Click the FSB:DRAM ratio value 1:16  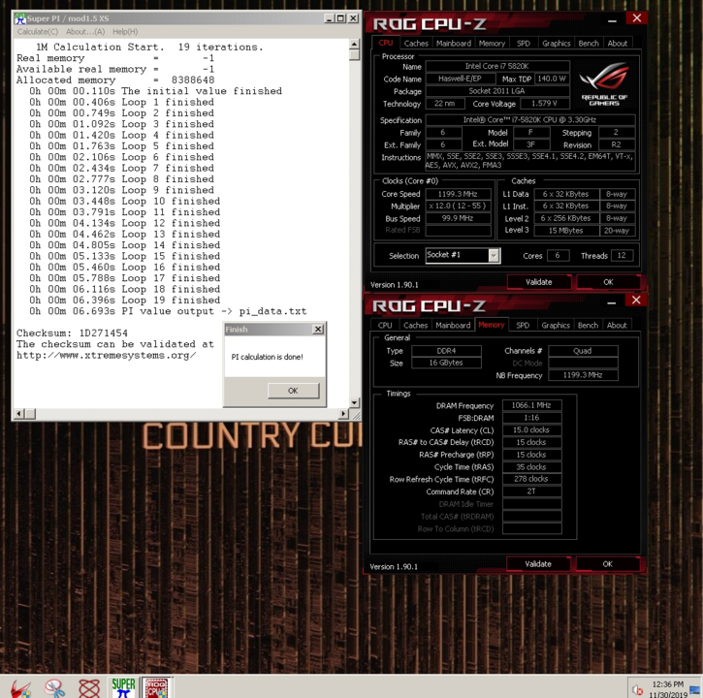(531, 418)
